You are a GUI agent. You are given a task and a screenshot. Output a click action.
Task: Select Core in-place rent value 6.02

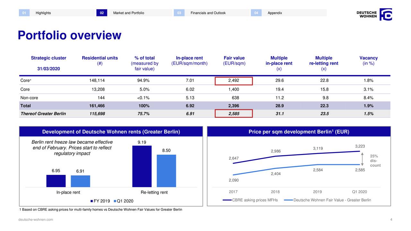190,90
